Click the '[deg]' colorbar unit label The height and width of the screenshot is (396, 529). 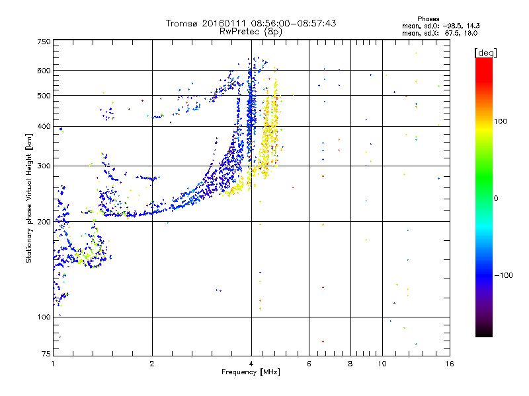pos(485,53)
